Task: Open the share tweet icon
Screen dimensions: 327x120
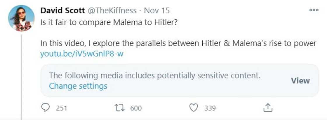Action: point(267,108)
